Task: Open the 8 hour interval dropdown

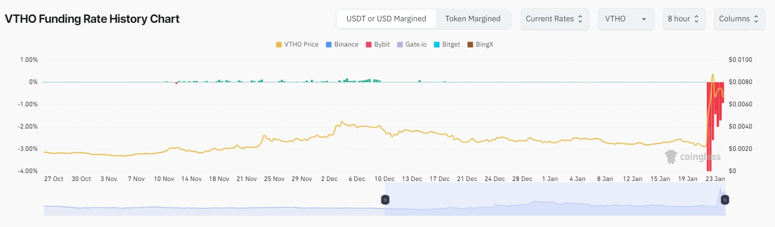Action: coord(684,19)
